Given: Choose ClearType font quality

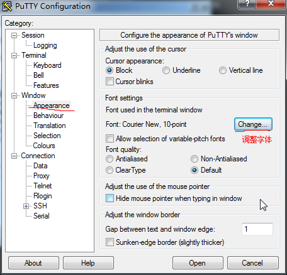Looking at the screenshot, I should [x=110, y=170].
